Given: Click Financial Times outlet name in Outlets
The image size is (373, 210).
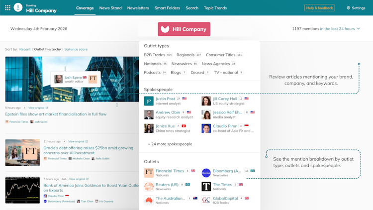Looking at the screenshot, I should [170, 171].
